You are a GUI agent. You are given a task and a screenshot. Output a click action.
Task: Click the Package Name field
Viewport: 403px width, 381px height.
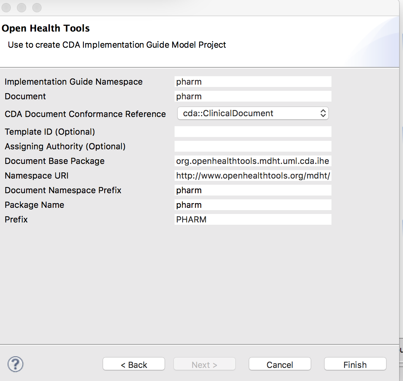pyautogui.click(x=253, y=205)
